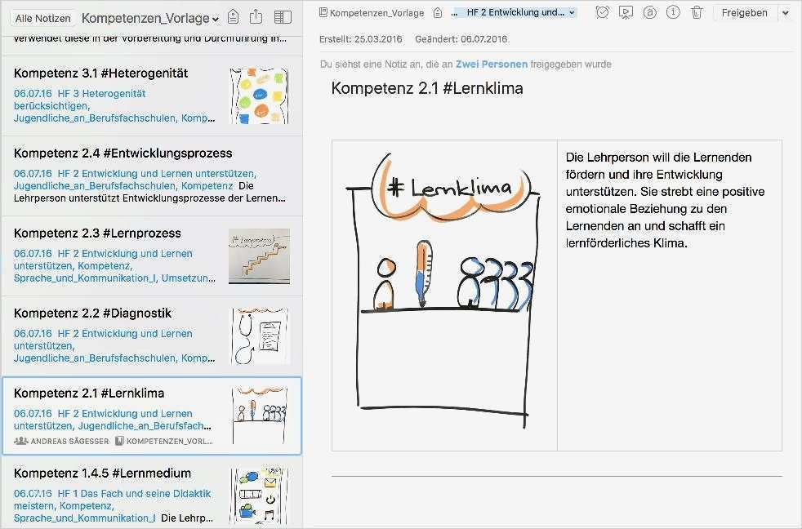Open note Kompetenz 2.3 #Lernprozess
This screenshot has height=529, width=802.
click(x=153, y=256)
